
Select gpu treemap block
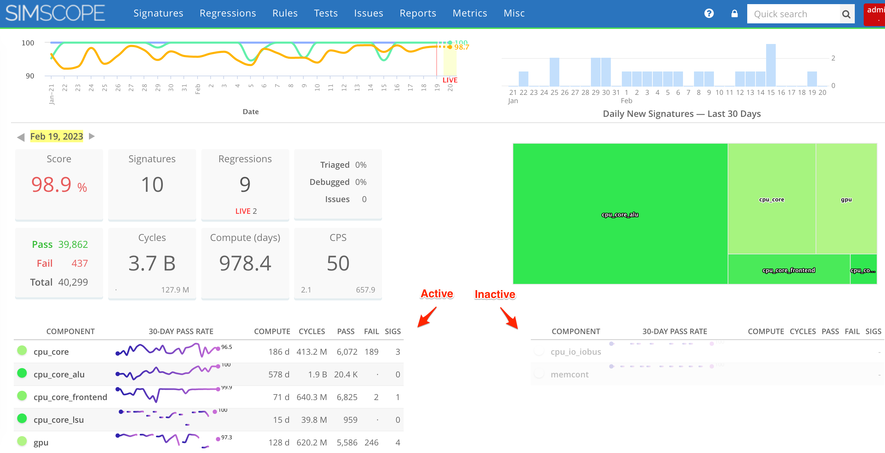(x=846, y=199)
